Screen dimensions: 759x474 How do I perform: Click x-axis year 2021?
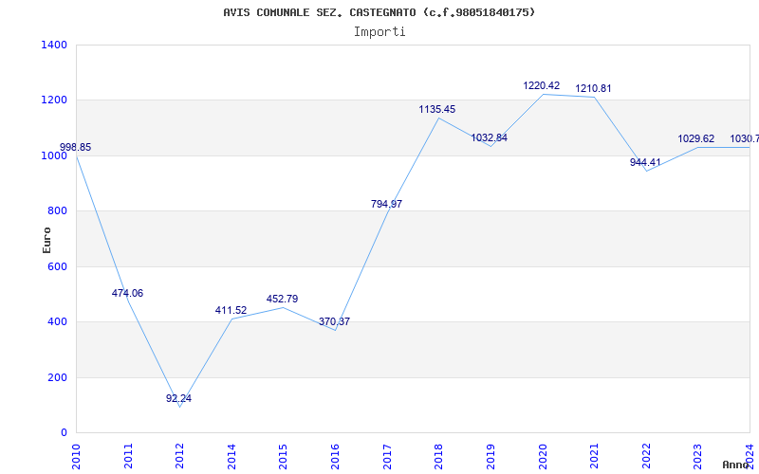(x=594, y=456)
